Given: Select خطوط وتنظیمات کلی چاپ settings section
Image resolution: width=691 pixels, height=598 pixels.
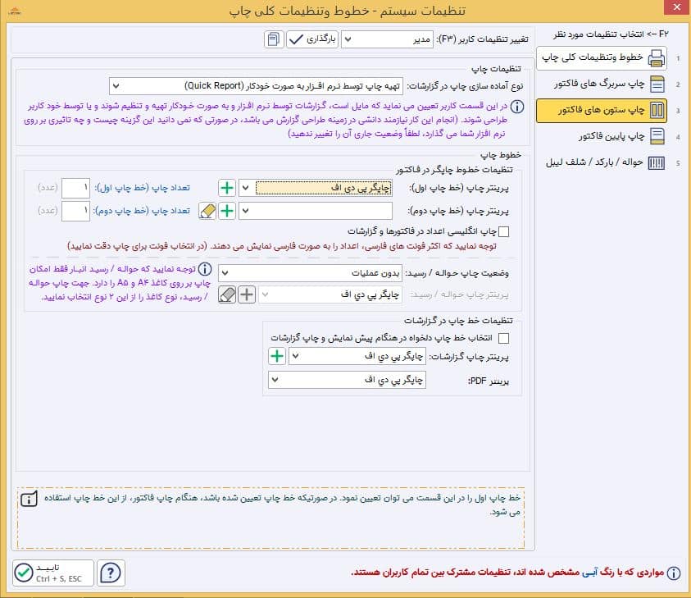Looking at the screenshot, I should click(602, 57).
